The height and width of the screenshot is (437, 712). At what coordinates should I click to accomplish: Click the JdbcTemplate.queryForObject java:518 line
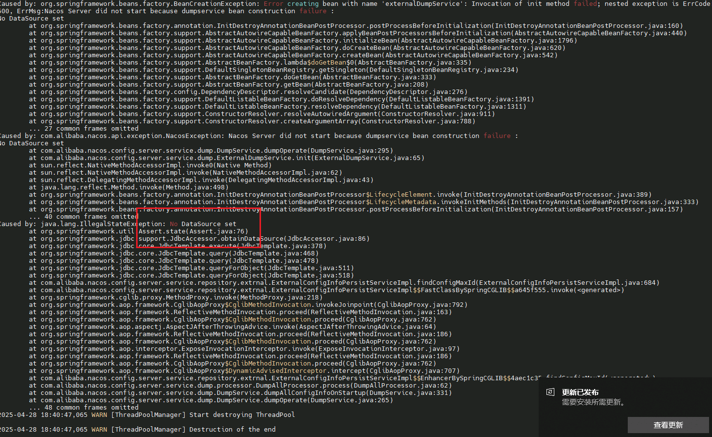click(191, 275)
